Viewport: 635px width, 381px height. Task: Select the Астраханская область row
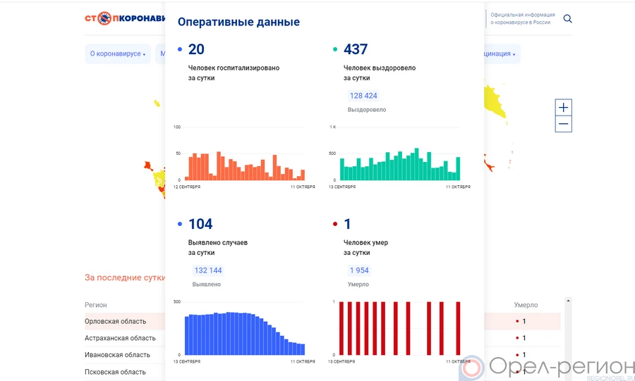119,338
